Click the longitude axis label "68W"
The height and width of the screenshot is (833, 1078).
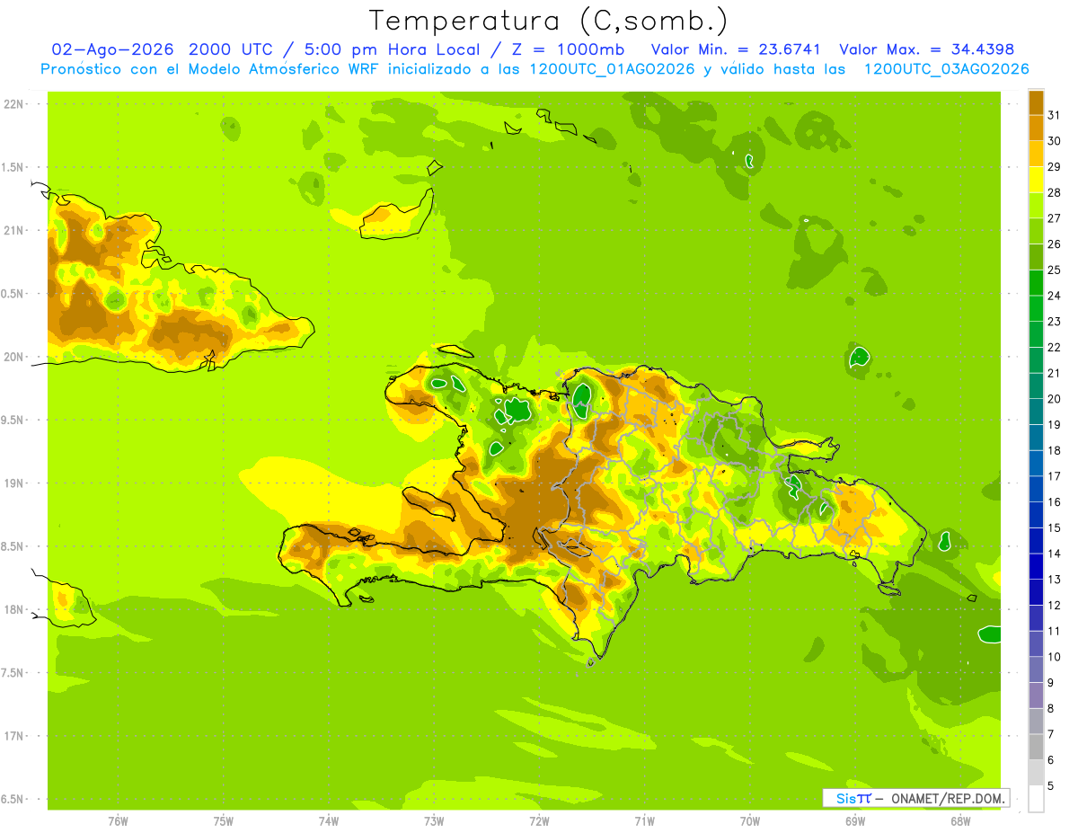point(960,820)
